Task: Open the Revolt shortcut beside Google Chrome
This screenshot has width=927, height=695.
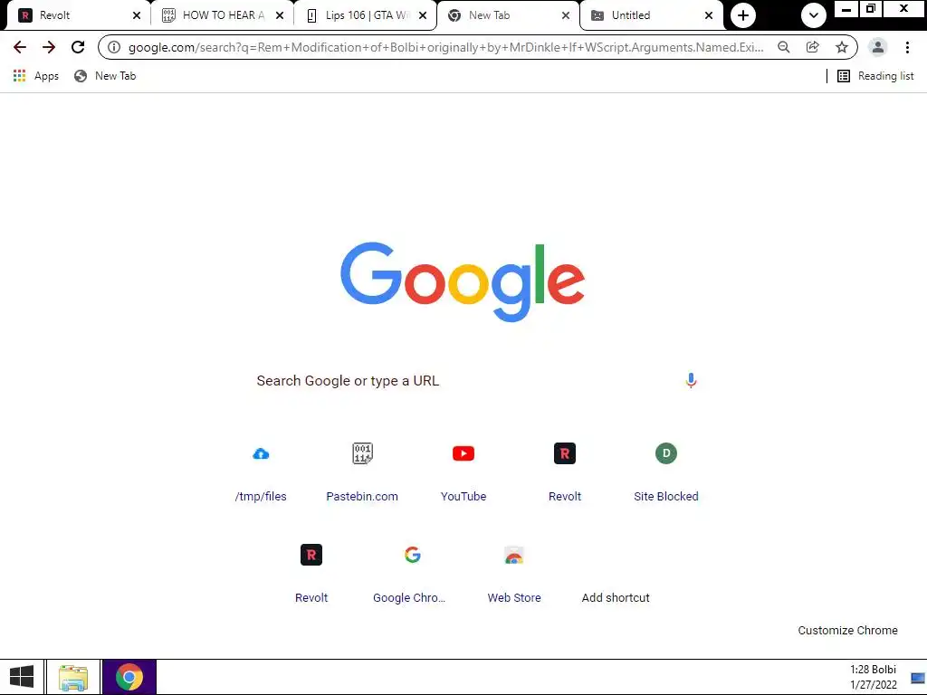Action: click(x=311, y=573)
